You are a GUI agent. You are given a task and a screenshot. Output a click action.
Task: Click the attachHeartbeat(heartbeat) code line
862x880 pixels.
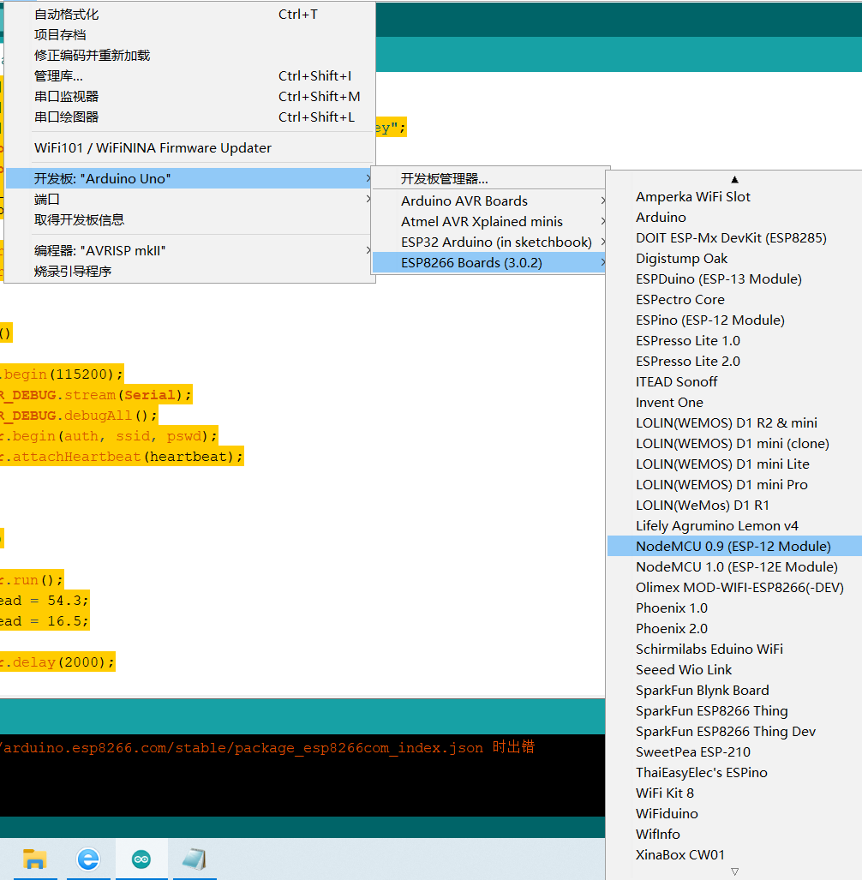[x=122, y=457]
